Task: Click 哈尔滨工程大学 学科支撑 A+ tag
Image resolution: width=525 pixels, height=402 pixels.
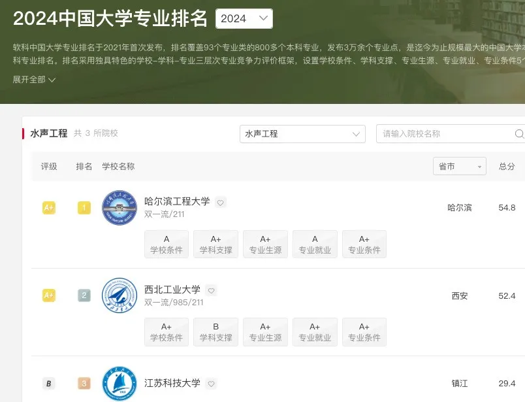Action: tap(215, 244)
